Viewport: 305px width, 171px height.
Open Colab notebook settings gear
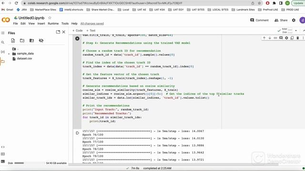pos(294,20)
